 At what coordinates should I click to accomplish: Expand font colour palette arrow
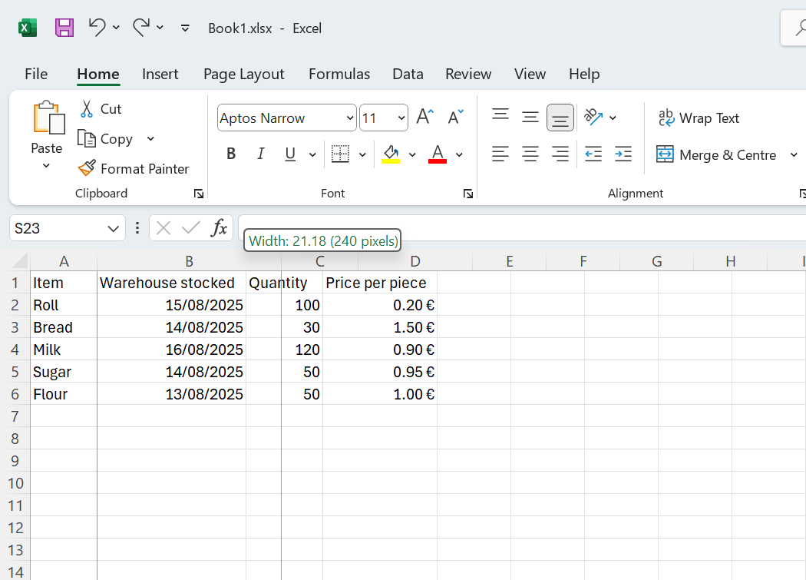pos(459,154)
